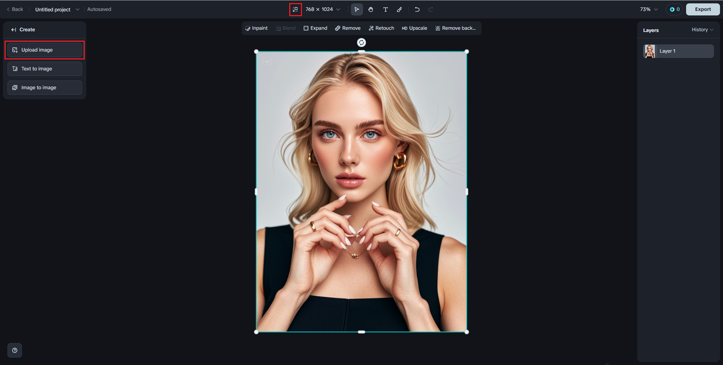Choose the Retouch tool
This screenshot has height=365, width=723.
(x=381, y=28)
